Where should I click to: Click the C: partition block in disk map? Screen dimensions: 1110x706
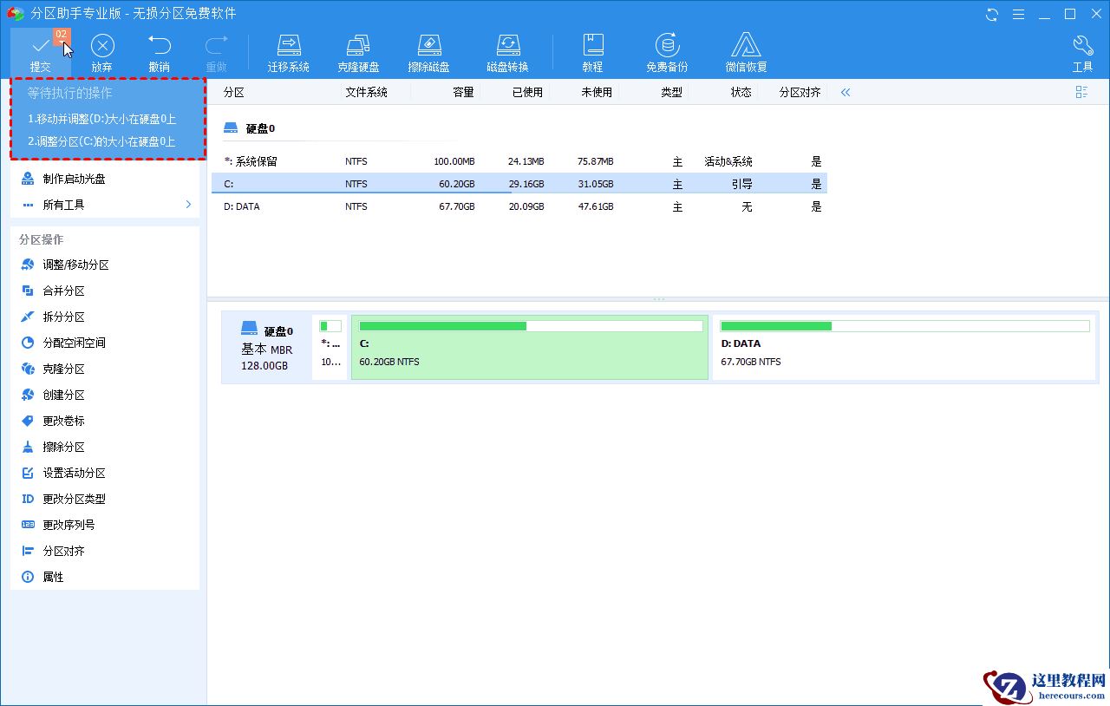(529, 347)
